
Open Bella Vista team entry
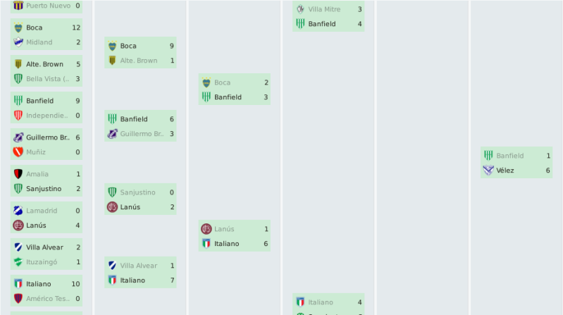tap(47, 79)
